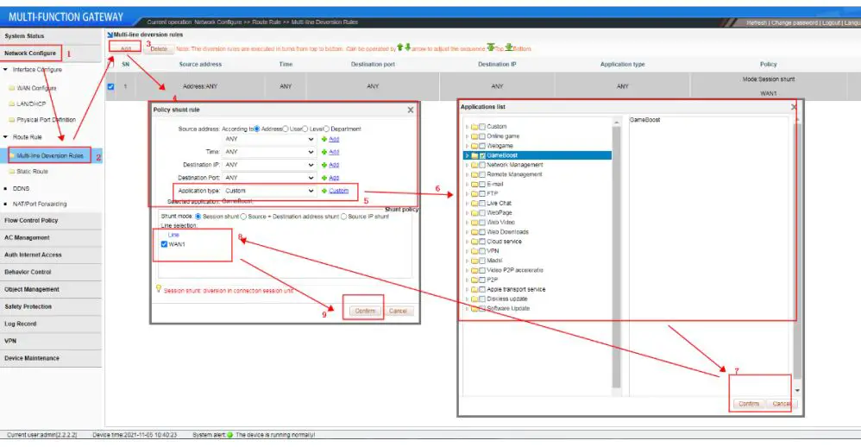Open Object Management menu
The height and width of the screenshot is (447, 861).
pos(51,289)
